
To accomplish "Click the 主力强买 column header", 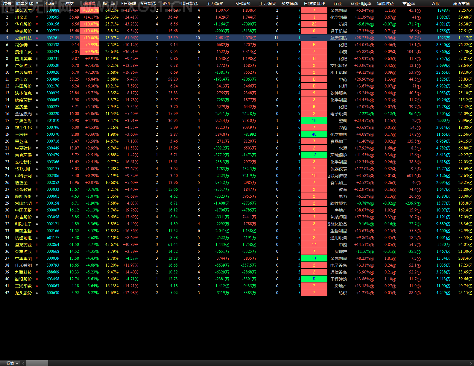I will 268,4.
